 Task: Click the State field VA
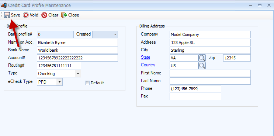pyautogui.click(x=184, y=58)
